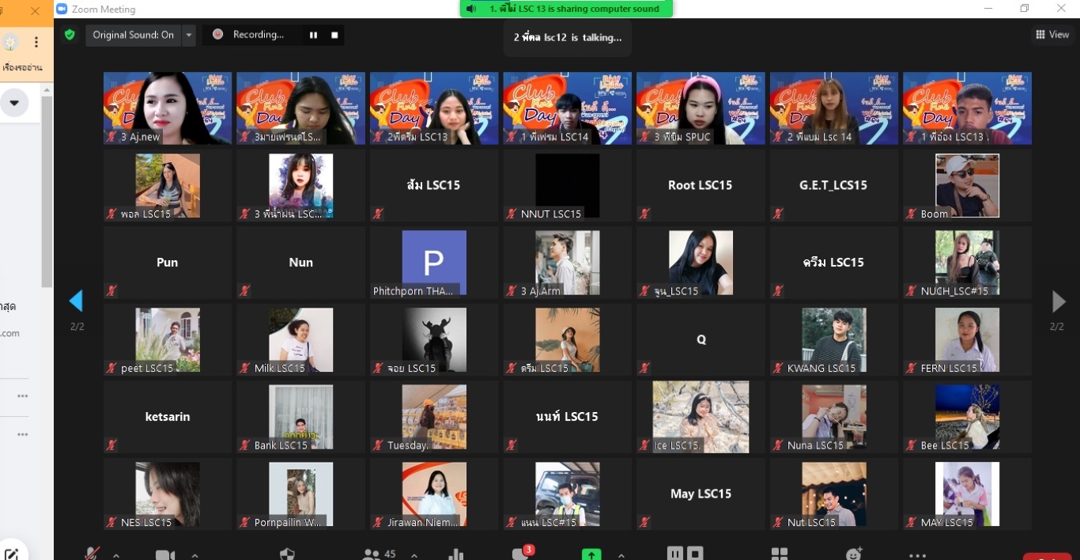Select the Bee LSC15 participant tile
The width and height of the screenshot is (1080, 560).
(x=967, y=417)
